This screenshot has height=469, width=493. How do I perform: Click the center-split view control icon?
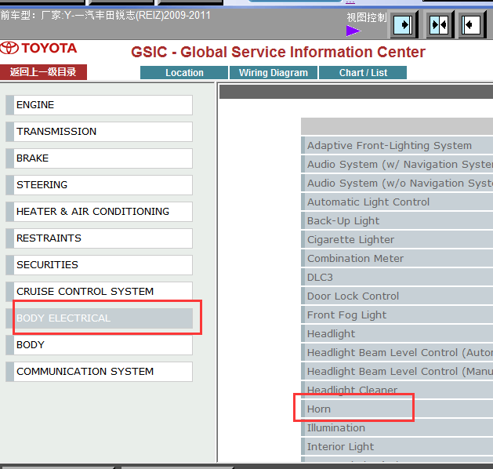pyautogui.click(x=439, y=24)
